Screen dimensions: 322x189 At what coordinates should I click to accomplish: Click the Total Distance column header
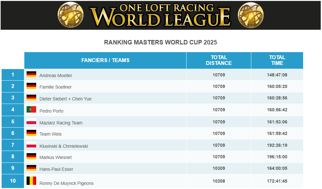coord(219,60)
